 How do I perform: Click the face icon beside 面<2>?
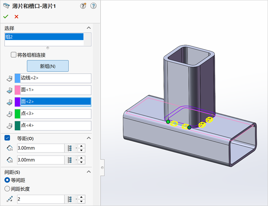point(10,102)
